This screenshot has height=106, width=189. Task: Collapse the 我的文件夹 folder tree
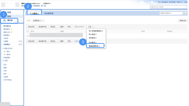[x=3, y=48]
